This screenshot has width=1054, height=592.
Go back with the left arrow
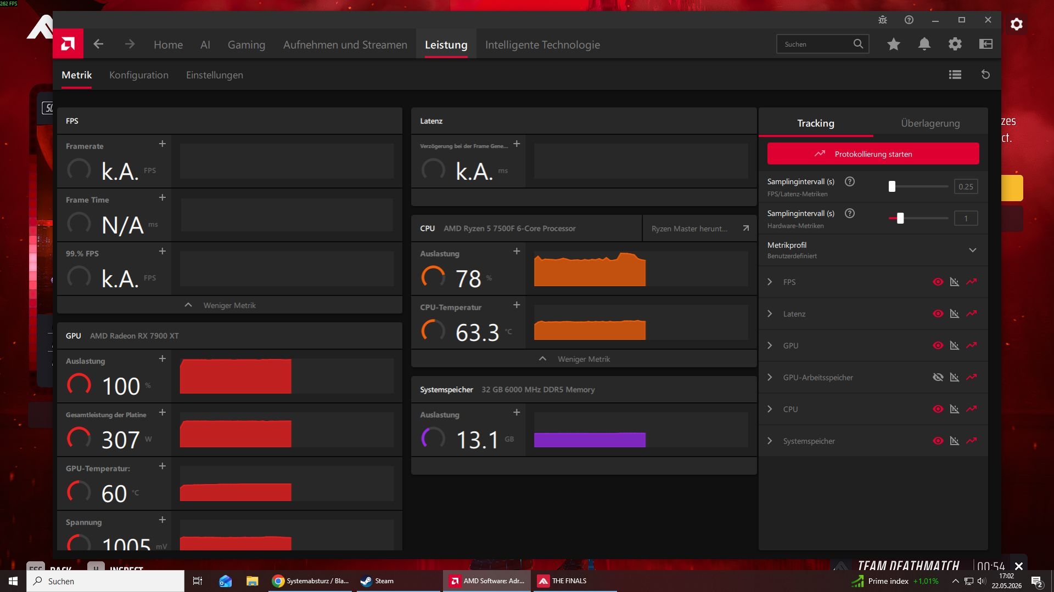click(x=98, y=44)
